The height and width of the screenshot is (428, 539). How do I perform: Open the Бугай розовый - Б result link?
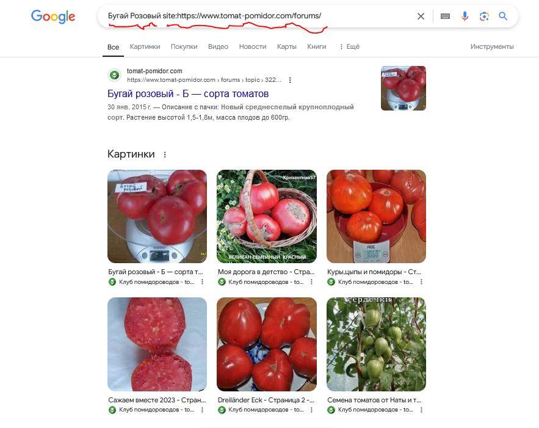click(x=188, y=93)
